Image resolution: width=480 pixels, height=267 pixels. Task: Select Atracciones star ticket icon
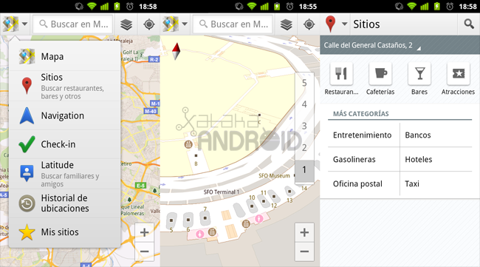pyautogui.click(x=459, y=73)
